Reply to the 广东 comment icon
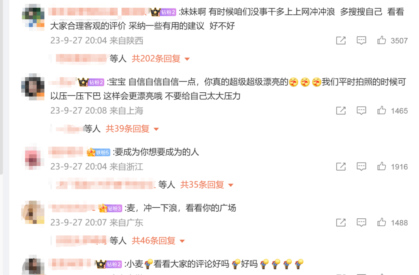Image resolution: width=419 pixels, height=275 pixels. 361,222
